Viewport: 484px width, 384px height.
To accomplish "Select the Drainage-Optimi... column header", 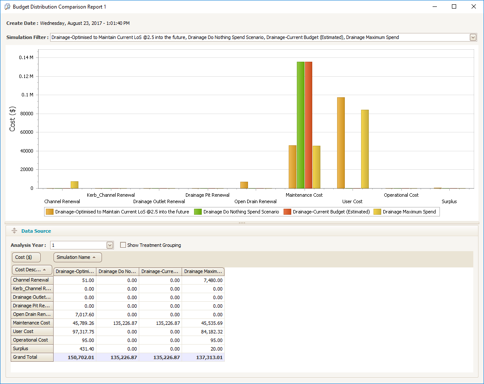I will [75, 271].
